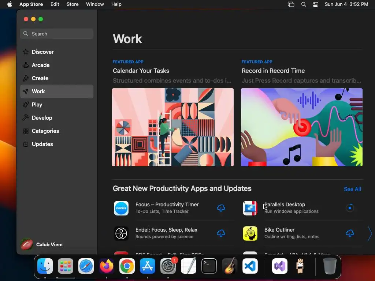
Task: Click the date and time display
Action: (x=346, y=4)
